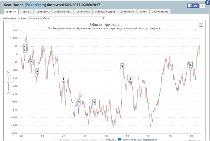The width and height of the screenshot is (210, 141).
Task: Click the $ marker just after 5k
Action: pyautogui.click(x=131, y=79)
